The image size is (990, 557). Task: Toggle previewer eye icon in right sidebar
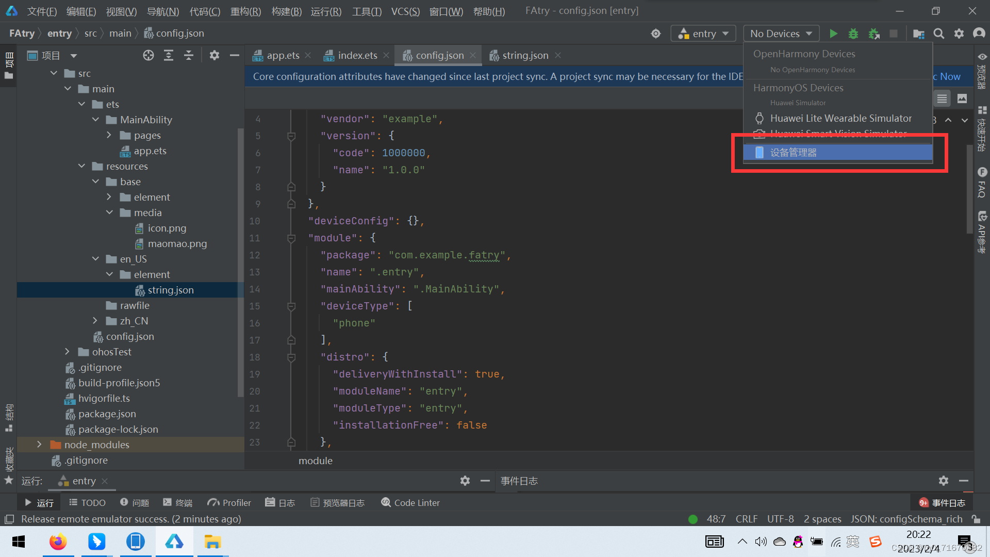pyautogui.click(x=982, y=57)
